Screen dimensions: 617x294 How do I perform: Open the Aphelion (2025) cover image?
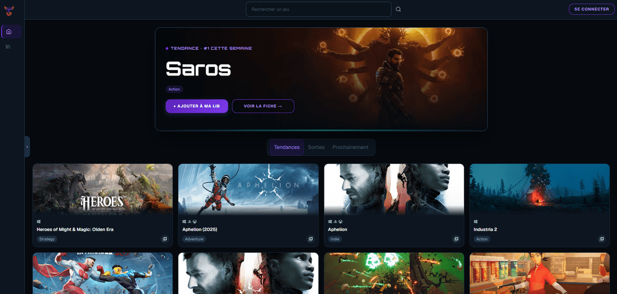248,189
